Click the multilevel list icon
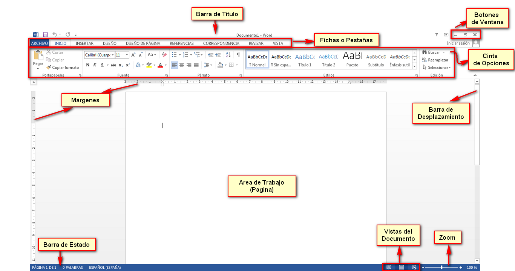The height and width of the screenshot is (271, 515). pos(197,55)
